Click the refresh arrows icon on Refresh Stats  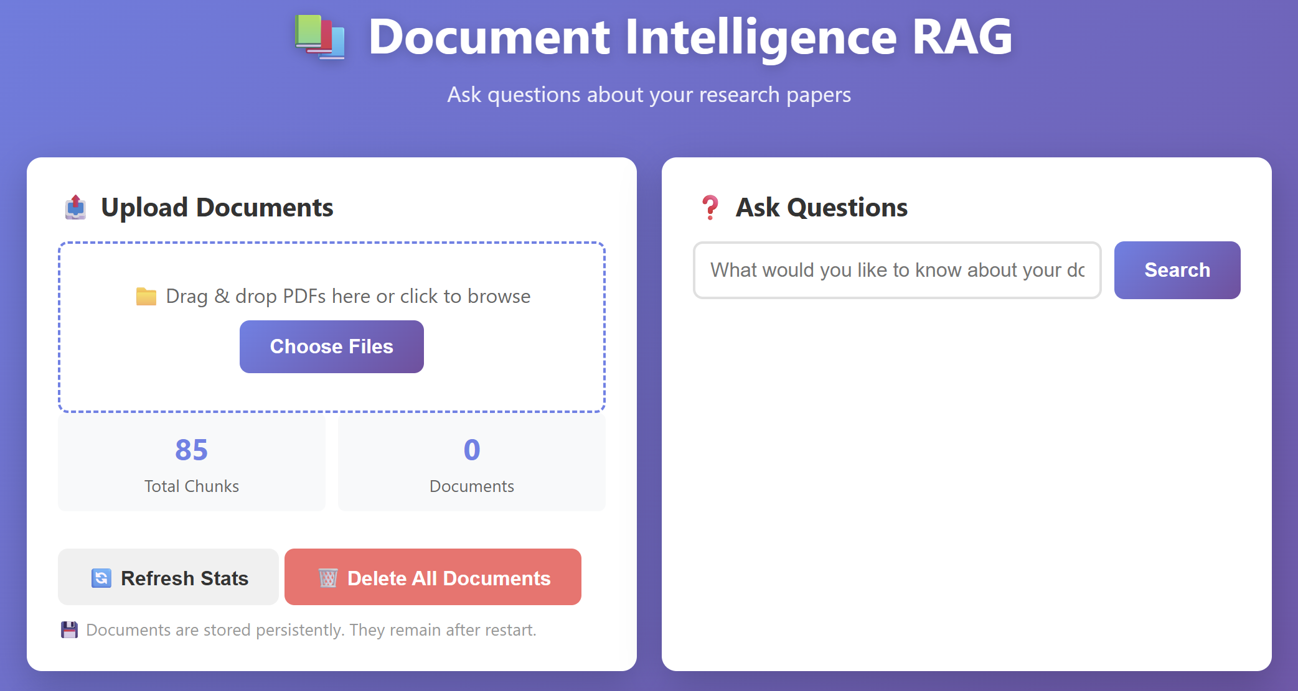[x=101, y=577]
